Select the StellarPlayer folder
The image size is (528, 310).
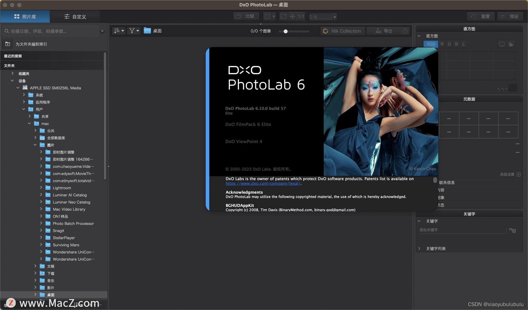64,238
